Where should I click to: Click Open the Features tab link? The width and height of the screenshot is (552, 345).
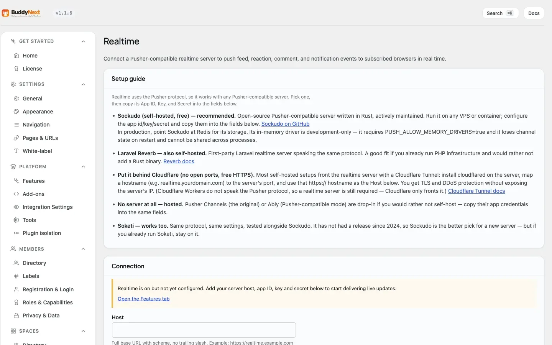tap(143, 299)
